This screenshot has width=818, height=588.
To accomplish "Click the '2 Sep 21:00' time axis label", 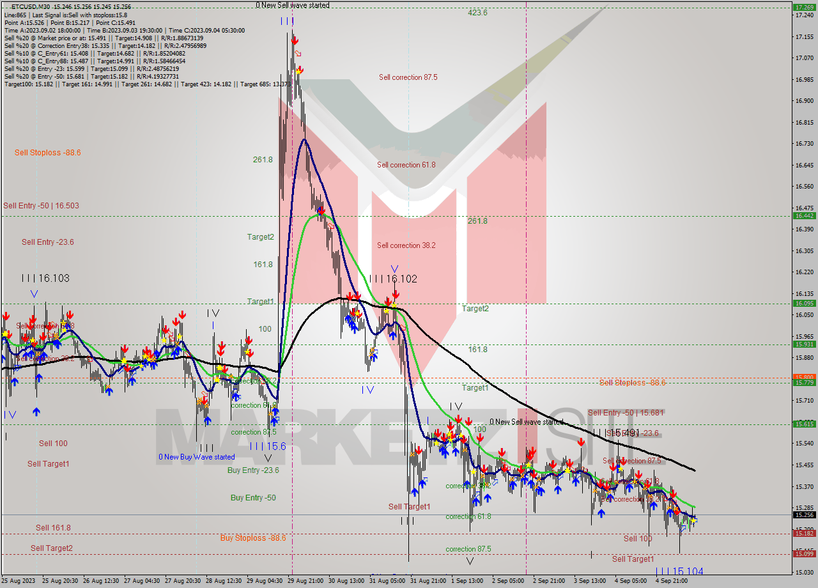I will pos(549,581).
